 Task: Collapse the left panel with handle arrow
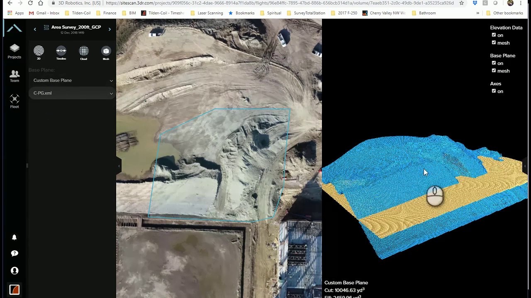[119, 166]
